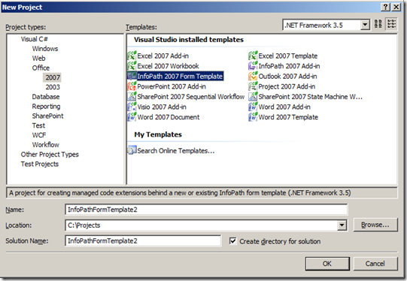Select the 2003 Office node
The image size is (407, 281).
[53, 87]
